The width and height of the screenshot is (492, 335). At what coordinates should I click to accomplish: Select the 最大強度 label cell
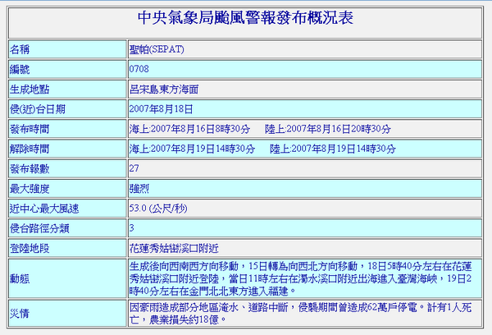tap(67, 189)
